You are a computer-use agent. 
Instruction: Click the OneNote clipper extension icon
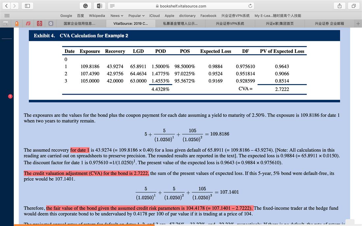tap(99, 6)
